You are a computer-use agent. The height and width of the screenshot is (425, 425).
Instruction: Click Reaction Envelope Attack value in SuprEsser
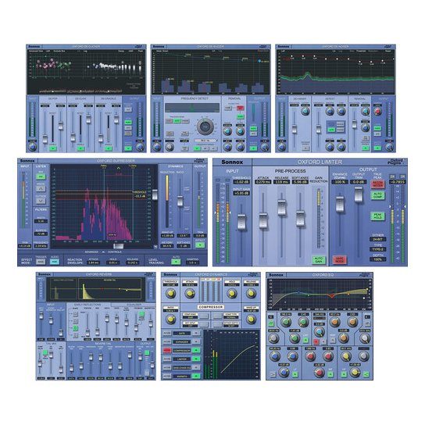[x=94, y=262]
